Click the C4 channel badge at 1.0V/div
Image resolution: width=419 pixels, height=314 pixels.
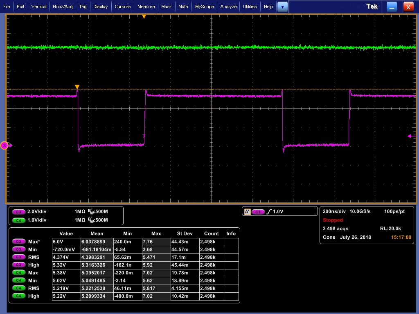pyautogui.click(x=18, y=220)
